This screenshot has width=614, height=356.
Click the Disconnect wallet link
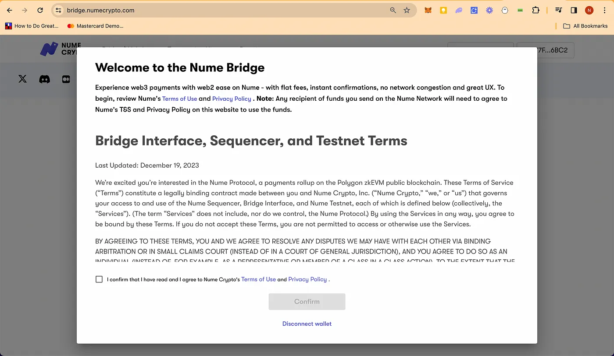[x=307, y=324]
